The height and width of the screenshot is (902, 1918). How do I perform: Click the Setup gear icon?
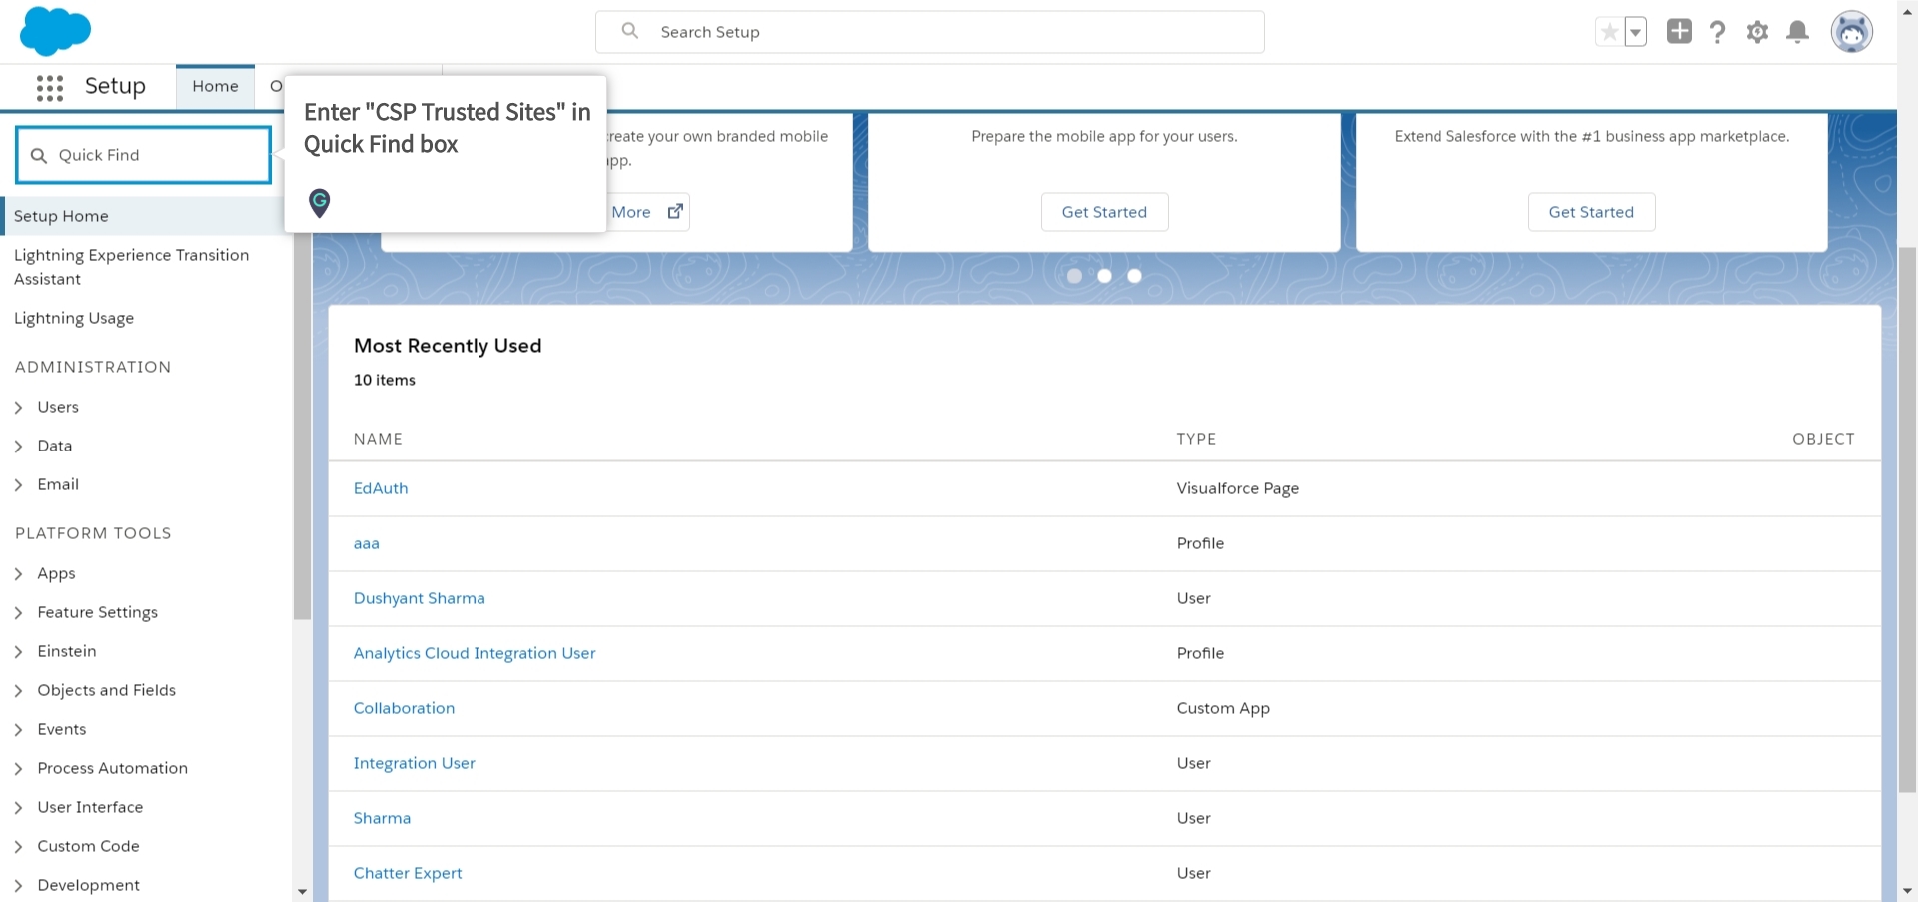(x=1758, y=31)
